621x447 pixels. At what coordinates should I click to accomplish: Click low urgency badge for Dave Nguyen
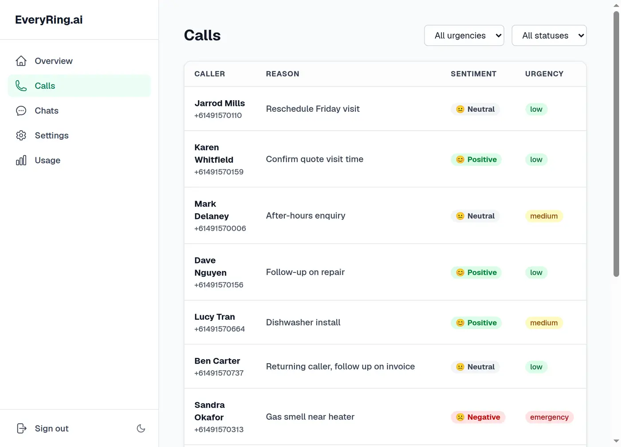click(x=536, y=272)
